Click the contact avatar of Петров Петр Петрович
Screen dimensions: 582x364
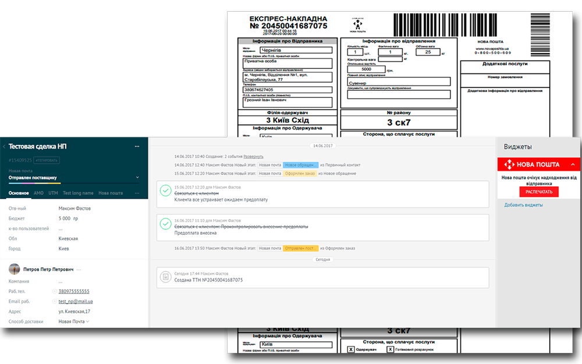[14, 269]
